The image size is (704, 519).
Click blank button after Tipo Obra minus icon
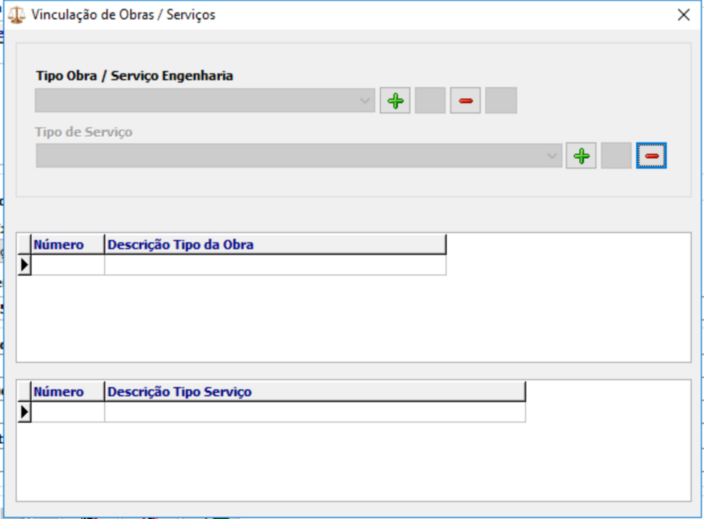pyautogui.click(x=501, y=101)
